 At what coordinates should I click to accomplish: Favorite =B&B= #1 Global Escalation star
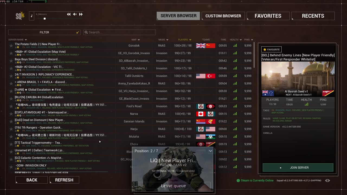point(11,53)
